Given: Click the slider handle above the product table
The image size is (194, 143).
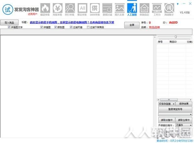Looking at the screenshot, I should (176, 37).
